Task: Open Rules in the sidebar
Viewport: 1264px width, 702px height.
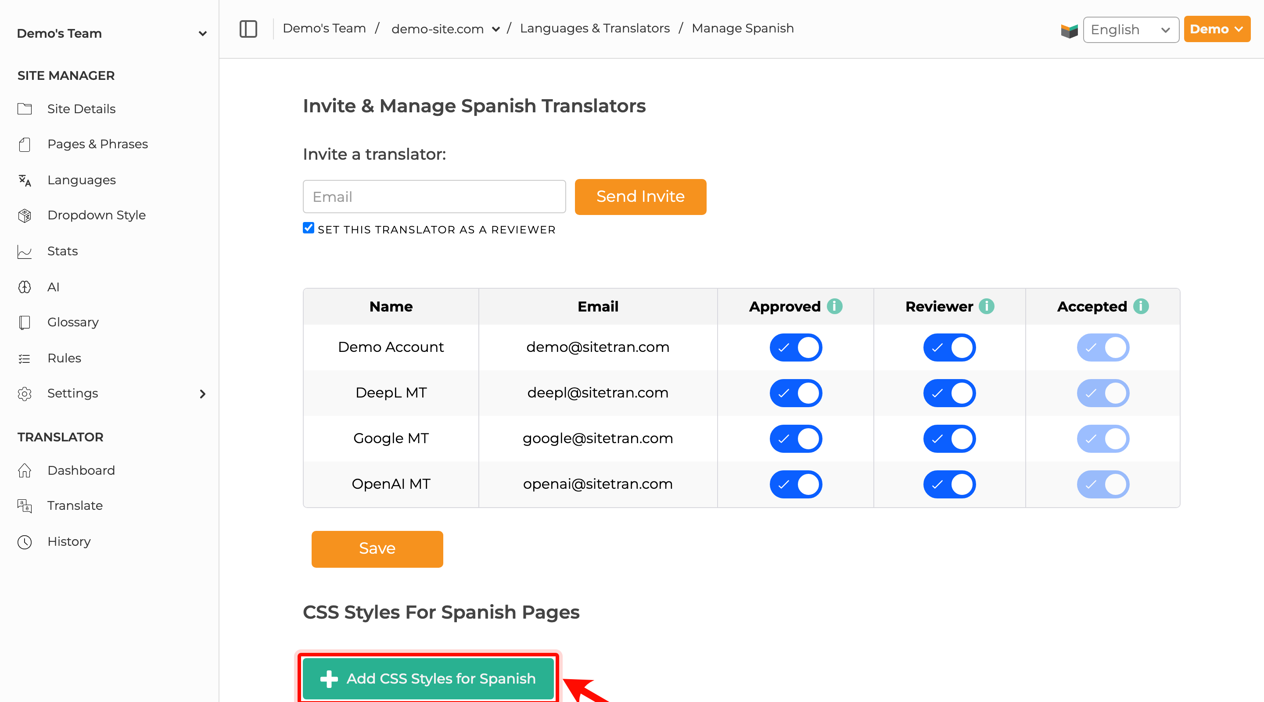Action: (x=64, y=358)
